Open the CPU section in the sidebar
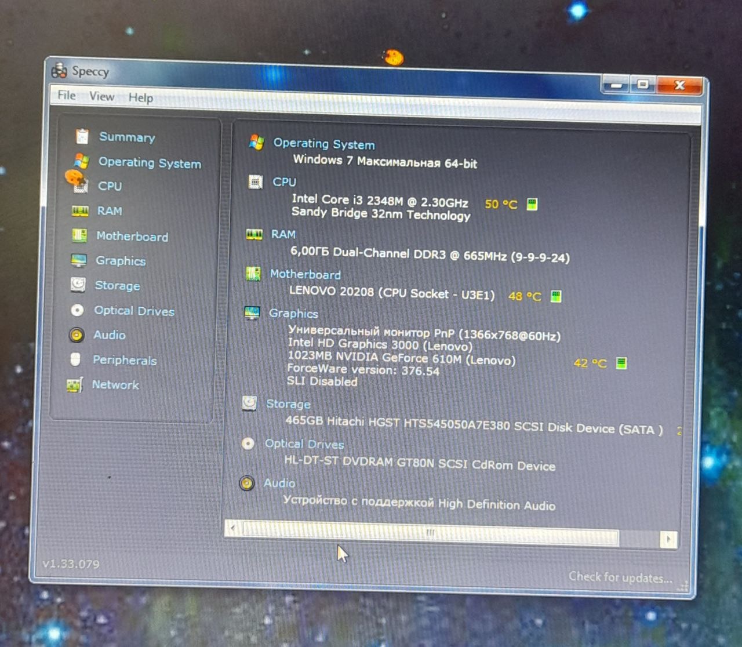This screenshot has width=742, height=647. coord(110,186)
